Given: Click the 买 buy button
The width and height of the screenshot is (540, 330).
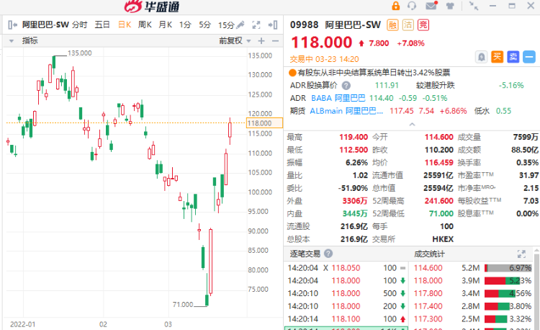Looking at the screenshot, I should (x=498, y=57).
